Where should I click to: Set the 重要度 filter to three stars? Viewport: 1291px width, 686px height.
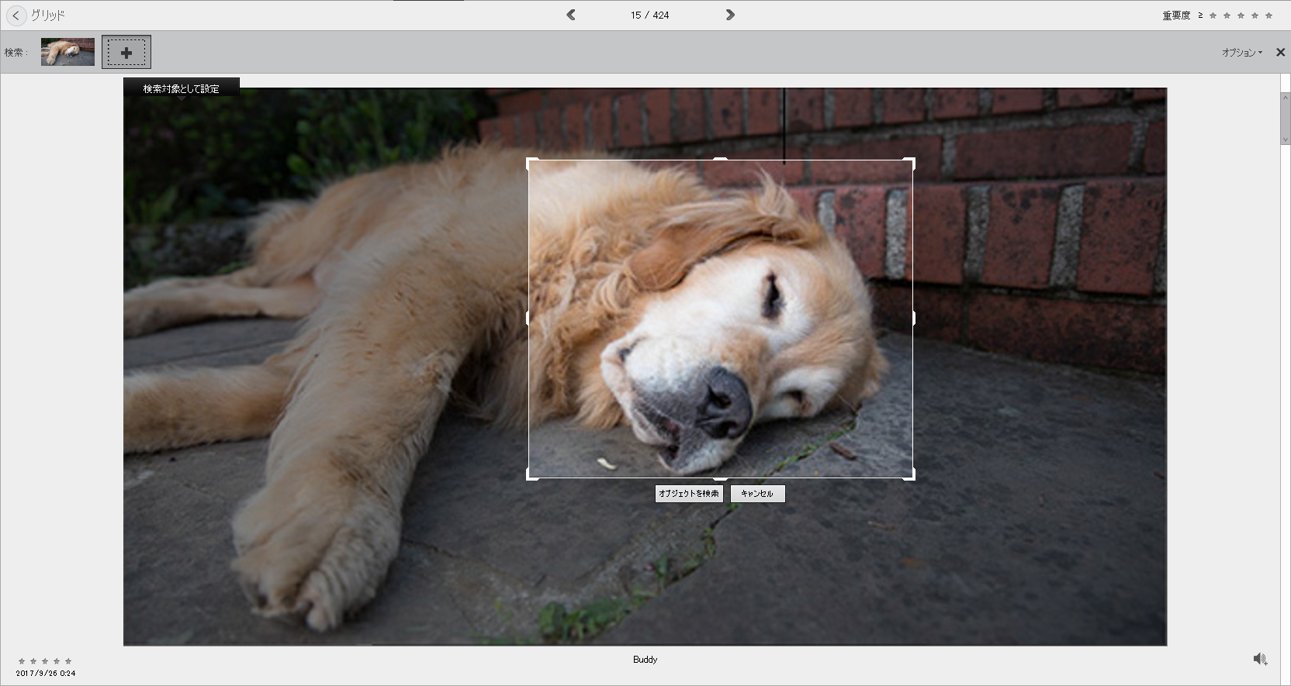coord(1241,16)
